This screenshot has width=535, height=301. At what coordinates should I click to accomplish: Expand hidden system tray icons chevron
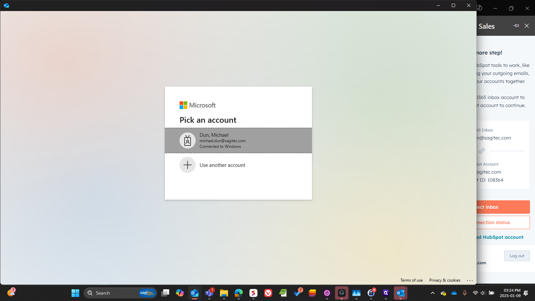click(432, 293)
